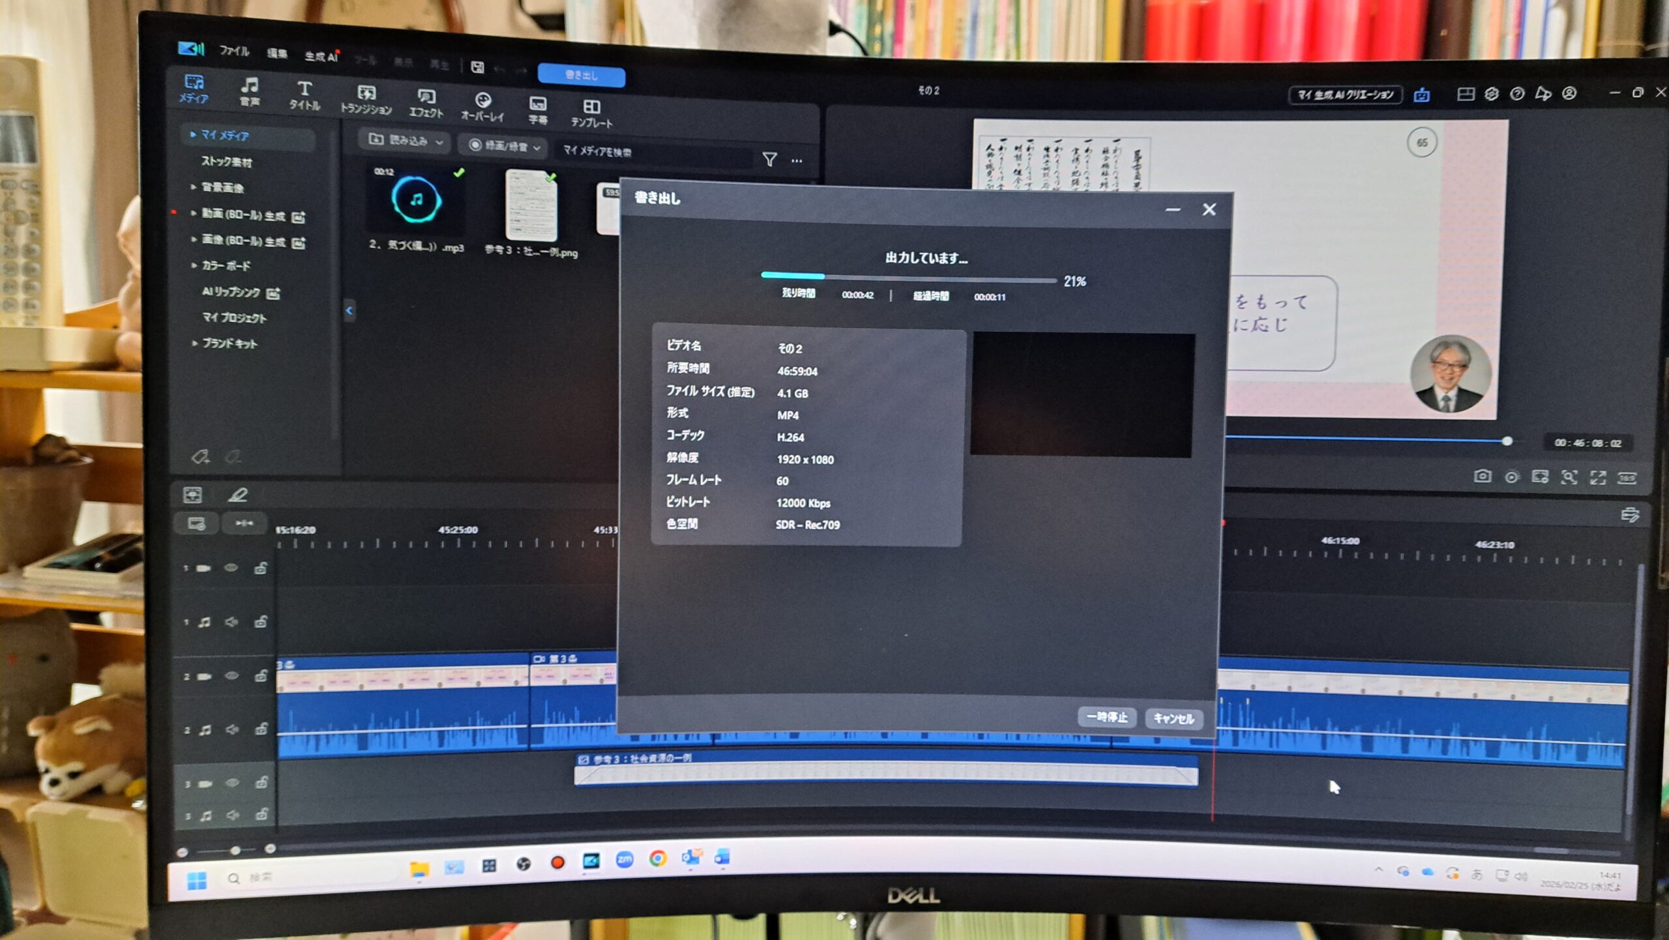
Task: Toggle the lock on video track 2
Action: (261, 675)
